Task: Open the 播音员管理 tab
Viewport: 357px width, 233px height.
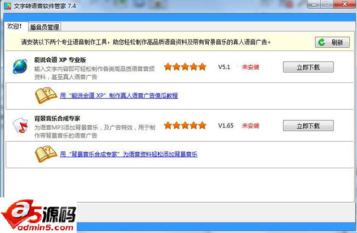Action: [44, 27]
